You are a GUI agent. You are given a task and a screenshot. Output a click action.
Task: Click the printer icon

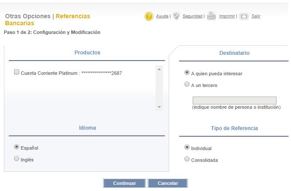tap(211, 16)
